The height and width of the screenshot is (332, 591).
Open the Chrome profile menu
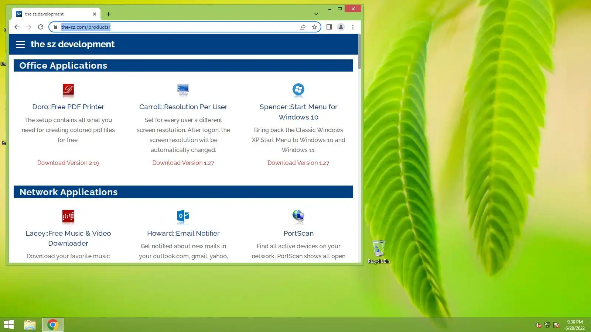(341, 27)
